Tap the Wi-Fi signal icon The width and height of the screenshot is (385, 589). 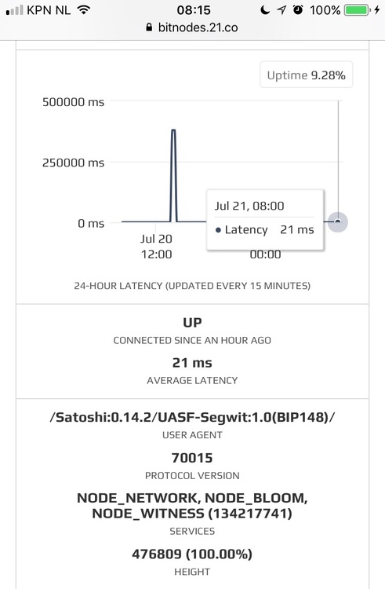pos(84,9)
